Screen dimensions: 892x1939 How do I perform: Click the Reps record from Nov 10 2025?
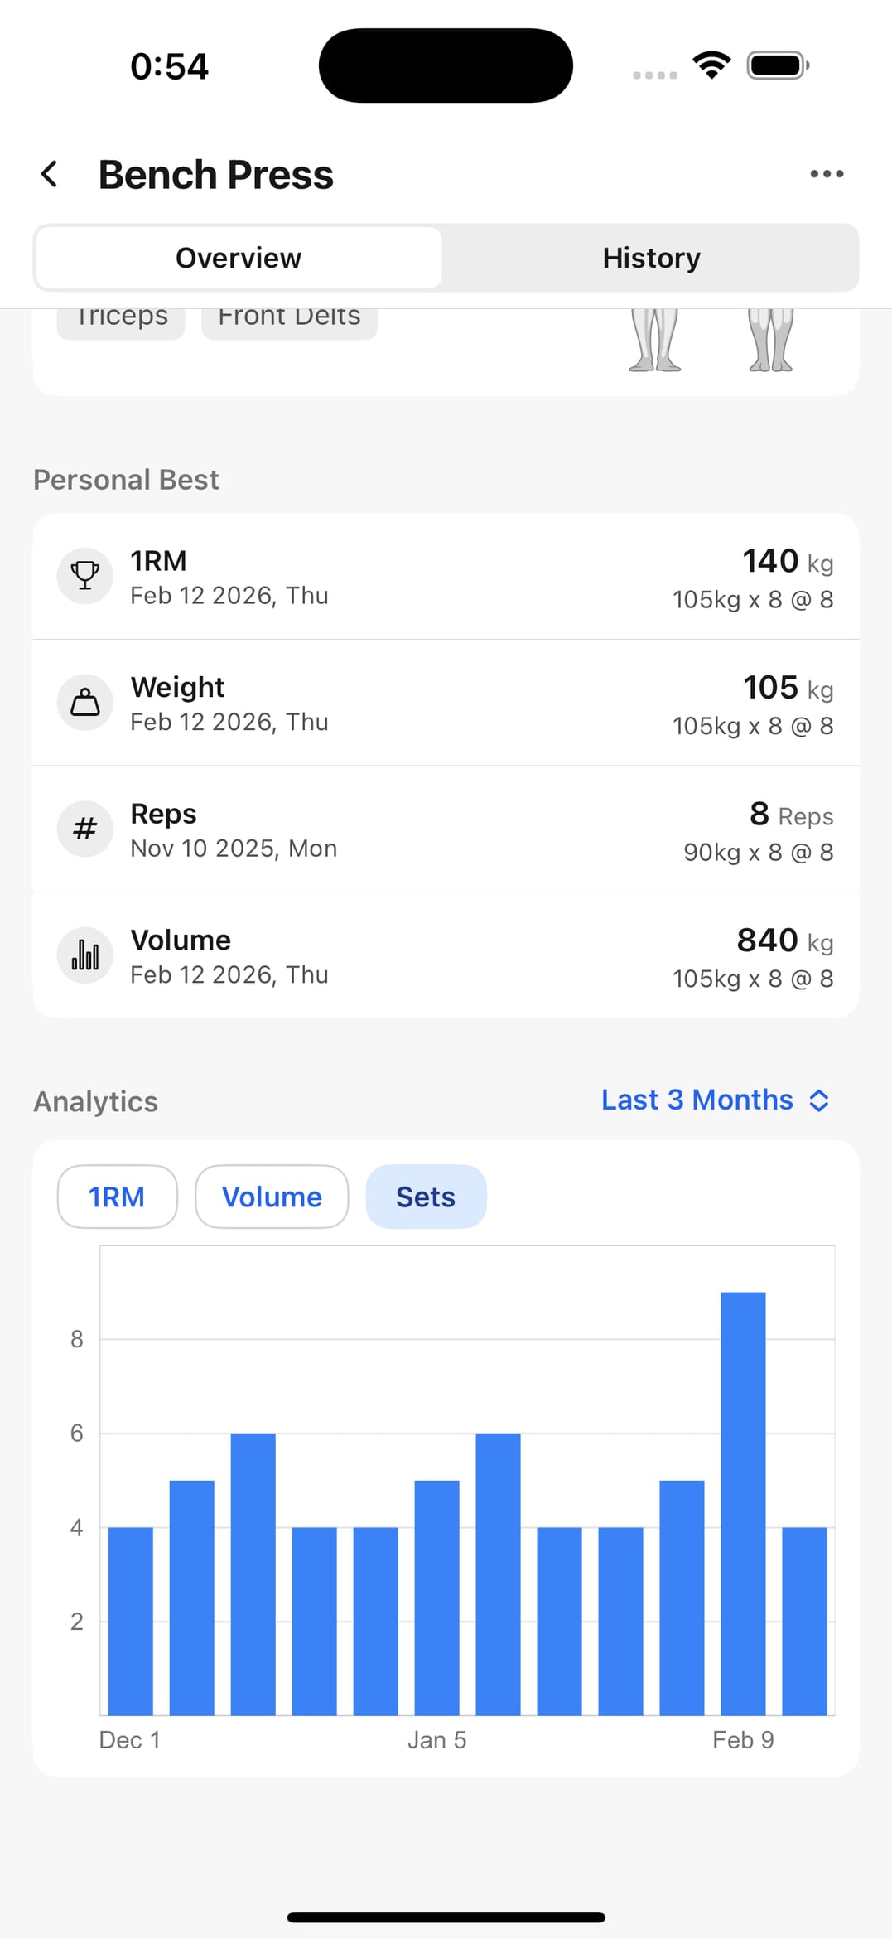[x=446, y=829]
